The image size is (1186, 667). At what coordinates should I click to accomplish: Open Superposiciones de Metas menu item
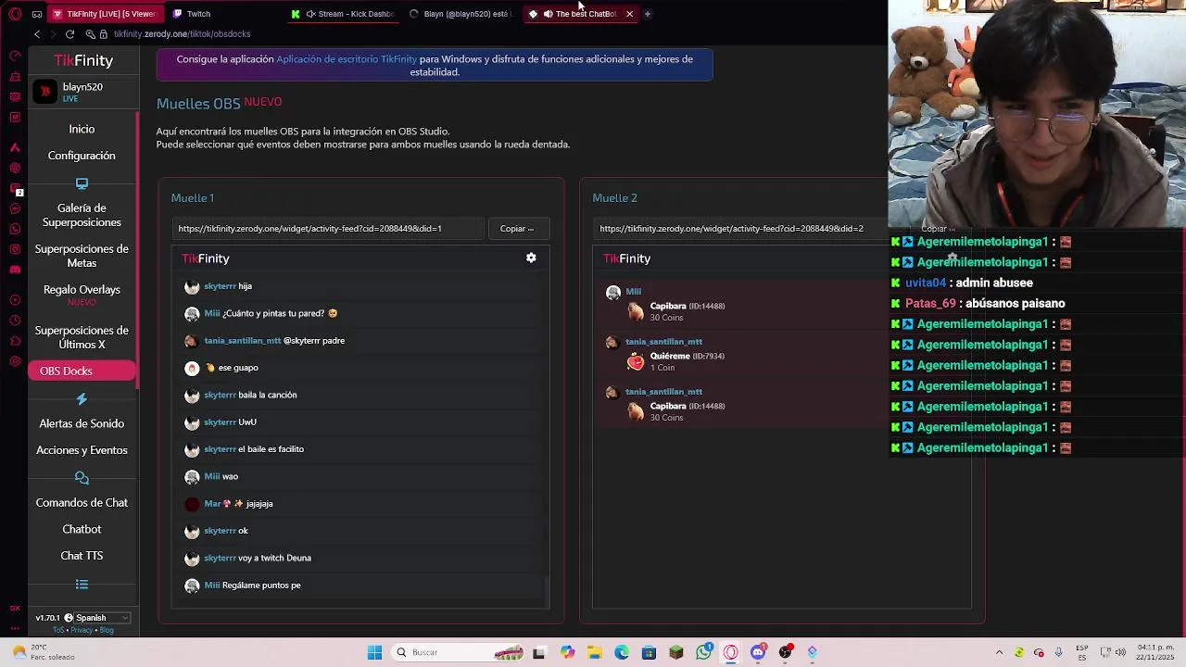click(x=82, y=256)
